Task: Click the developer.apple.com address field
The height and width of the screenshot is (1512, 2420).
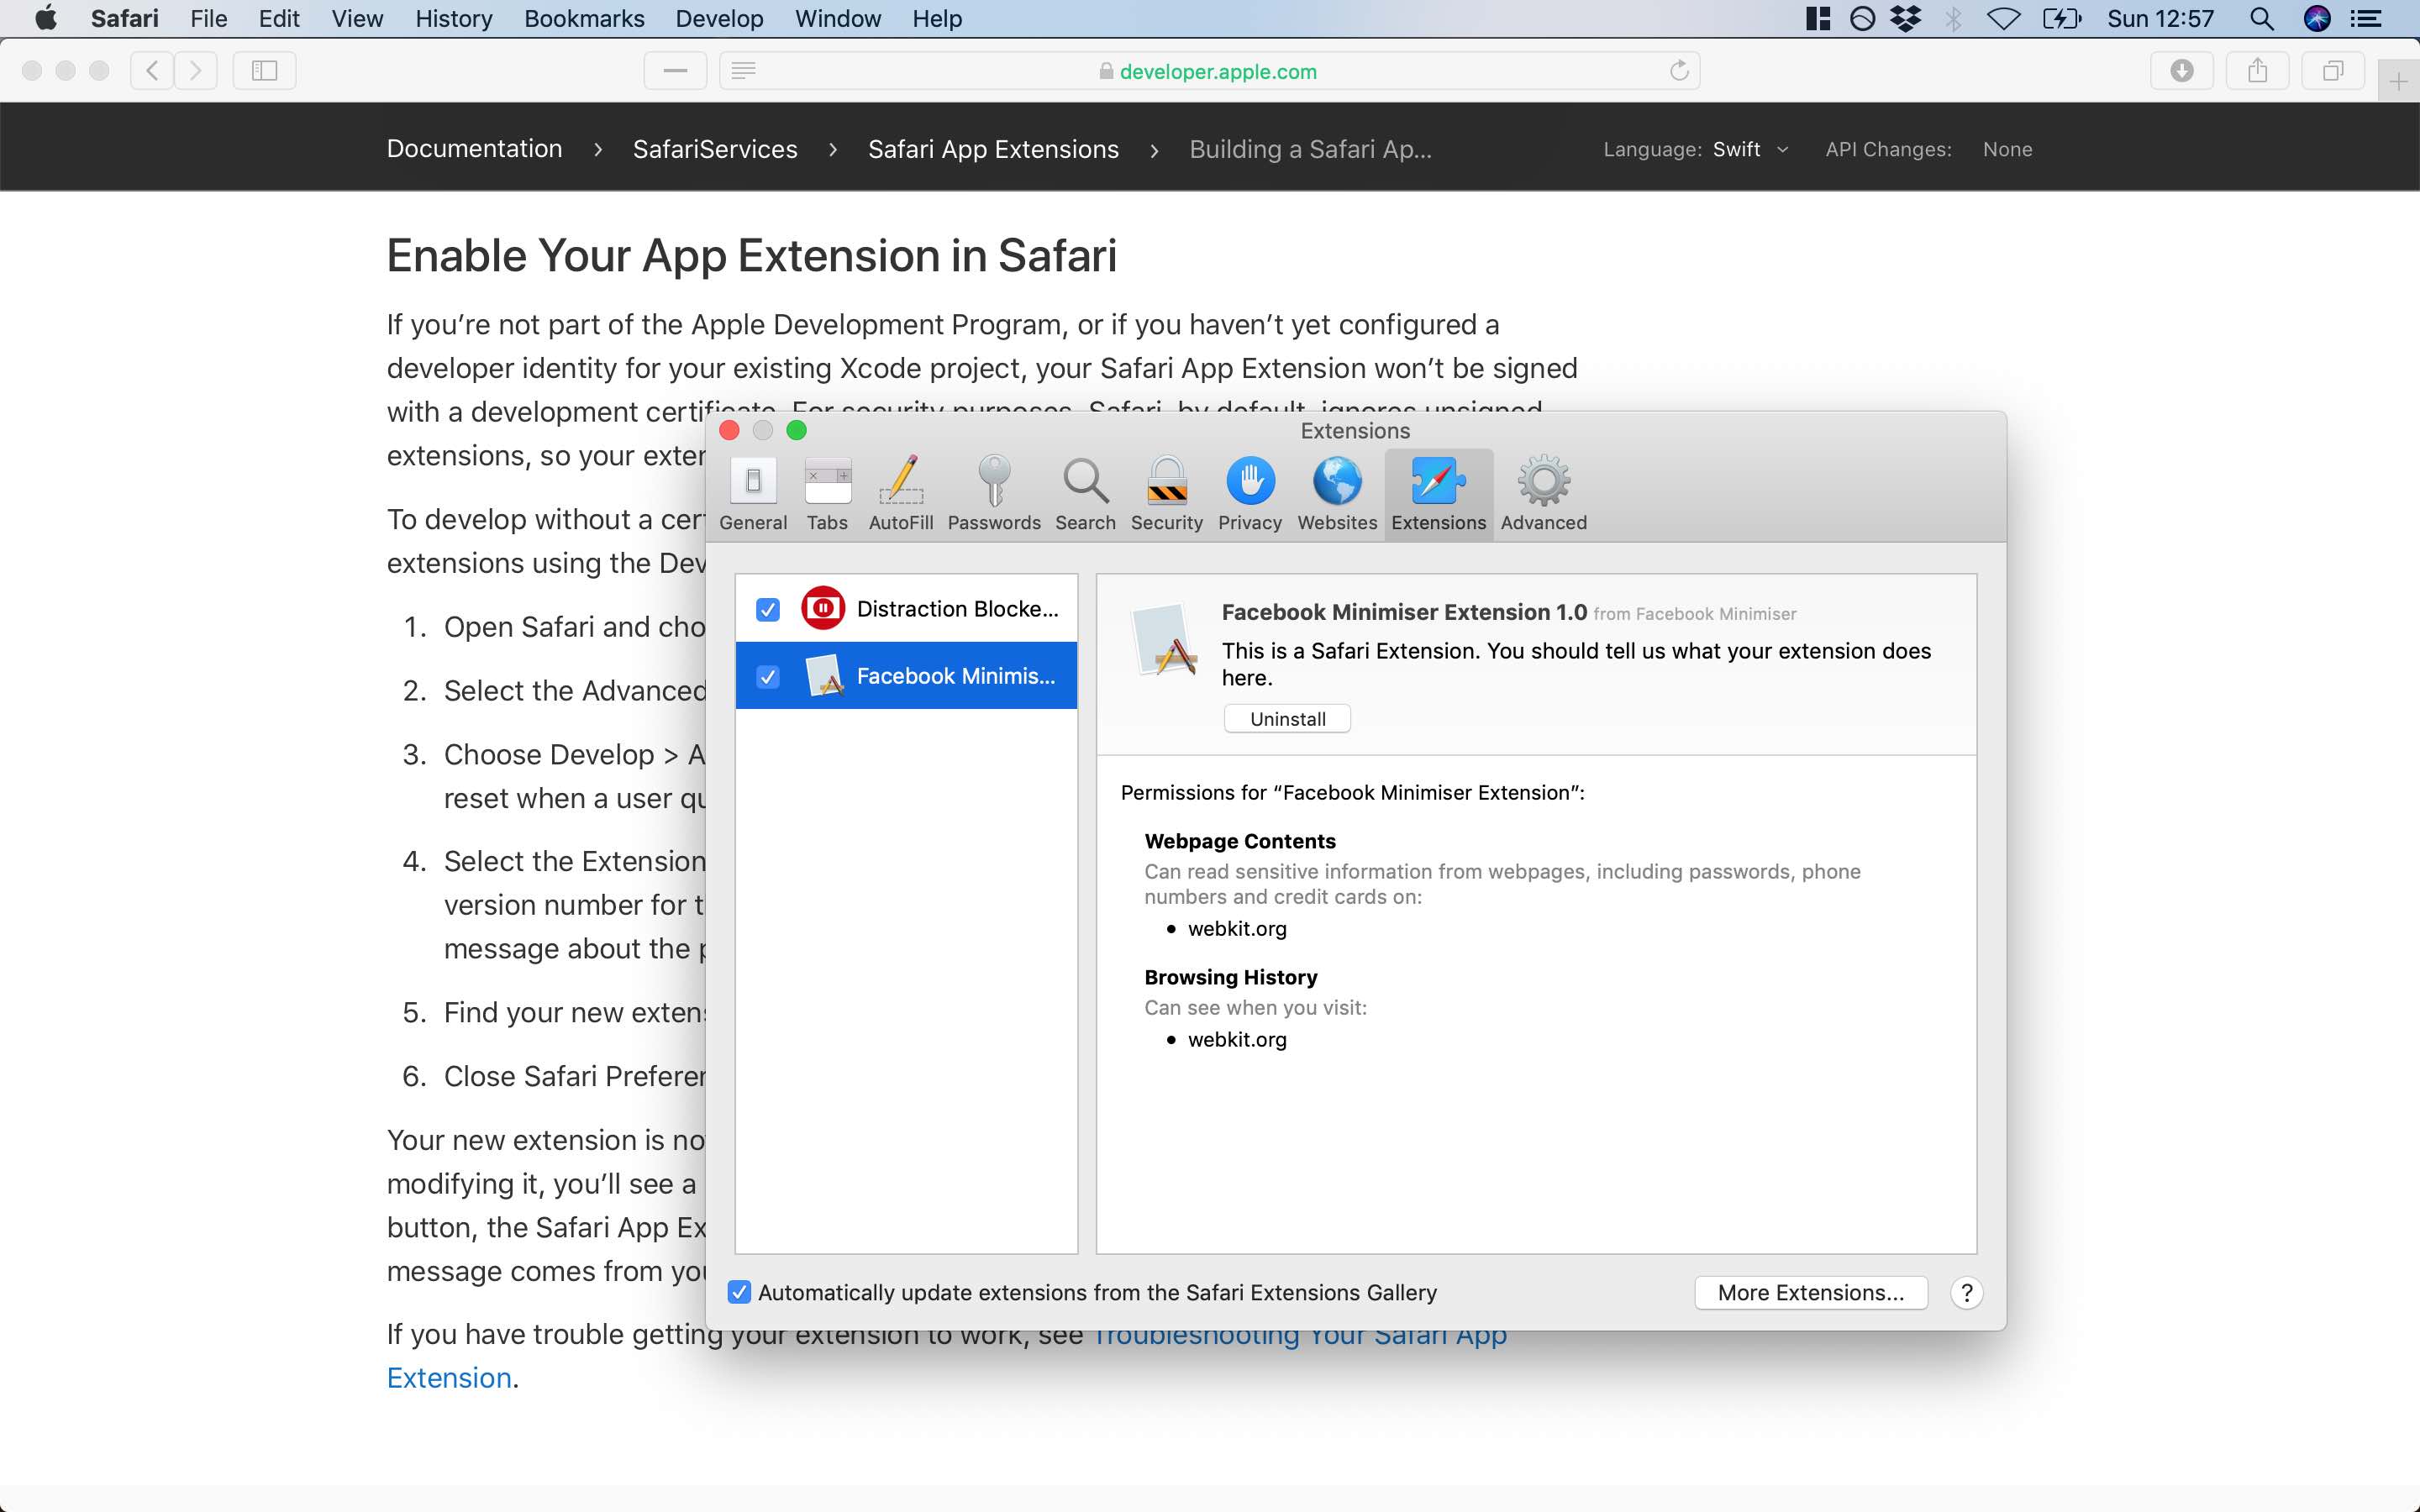Action: (x=1209, y=71)
